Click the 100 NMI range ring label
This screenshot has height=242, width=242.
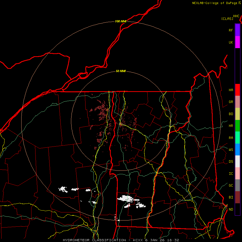point(121,21)
